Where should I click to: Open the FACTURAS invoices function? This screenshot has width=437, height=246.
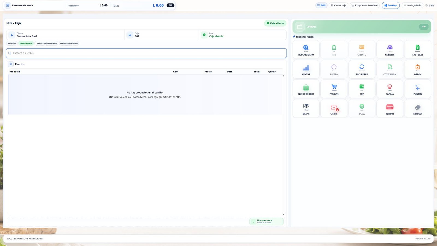(418, 49)
